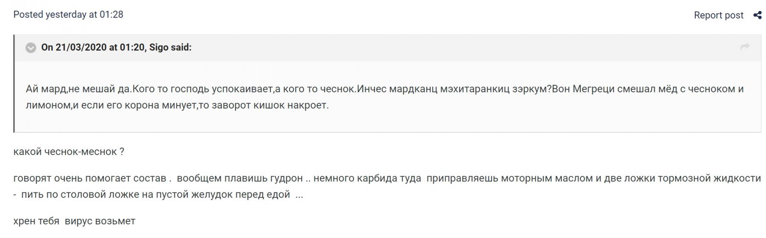Click the share post icon
This screenshot has width=766, height=238.
click(x=757, y=15)
